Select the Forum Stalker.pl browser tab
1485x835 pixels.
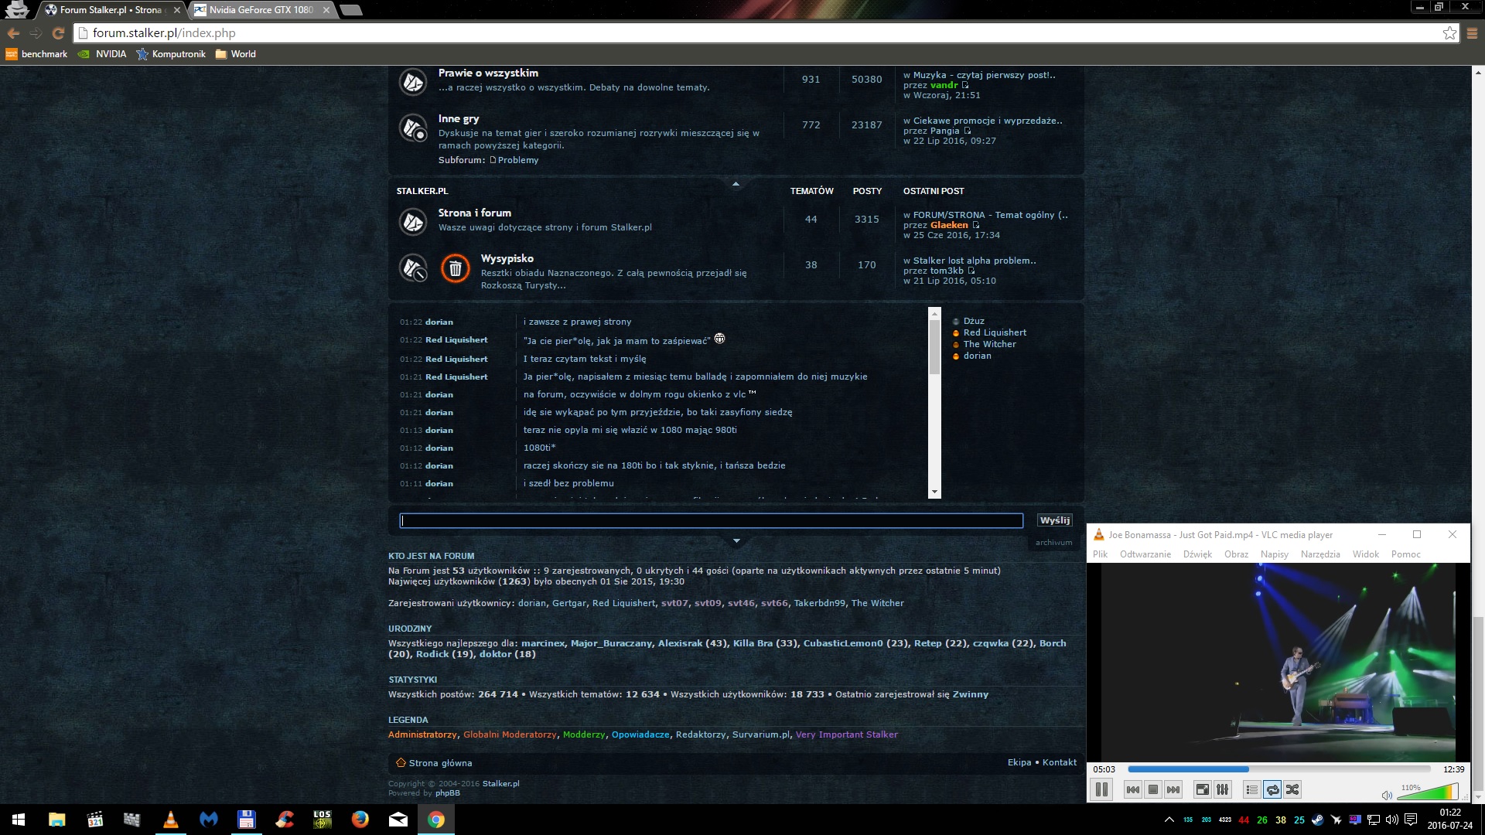(x=111, y=10)
